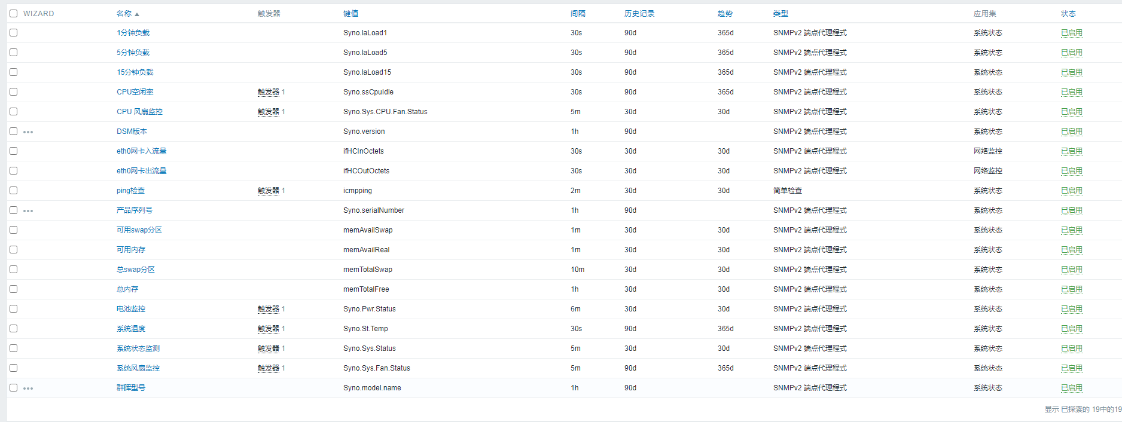Screen dimensions: 1122x422
Task: Toggle 已启用 status for 总内存
Action: 1071,289
